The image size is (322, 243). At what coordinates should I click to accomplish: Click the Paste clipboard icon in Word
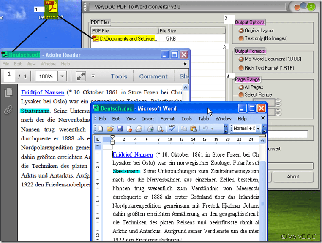coord(193,129)
